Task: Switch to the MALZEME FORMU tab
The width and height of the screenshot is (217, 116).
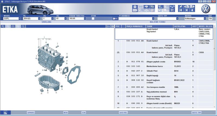Action: [158, 22]
